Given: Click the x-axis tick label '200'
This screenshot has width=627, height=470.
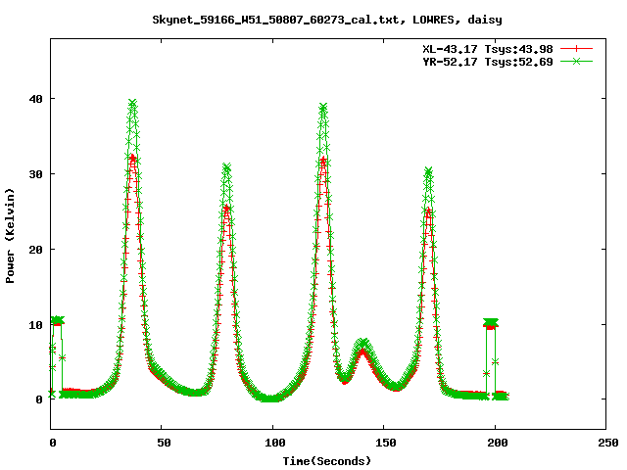Looking at the screenshot, I should point(498,443).
